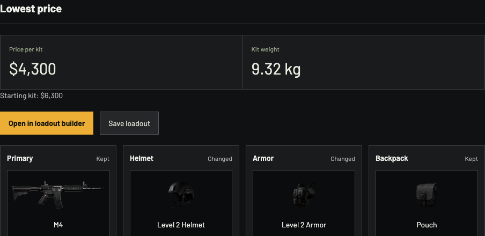The image size is (485, 236).
Task: Select the Level 2 Helmet icon
Action: [181, 195]
